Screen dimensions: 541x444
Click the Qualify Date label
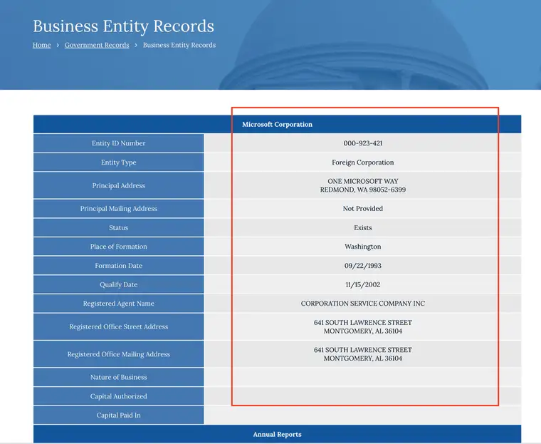coord(119,284)
